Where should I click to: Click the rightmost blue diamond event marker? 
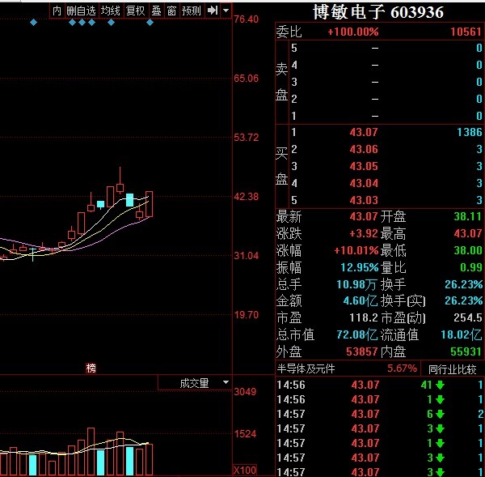[x=150, y=23]
